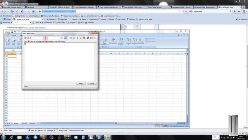
Task: Click Hide Icons button in Web Query toolbar
Action: [x=84, y=38]
